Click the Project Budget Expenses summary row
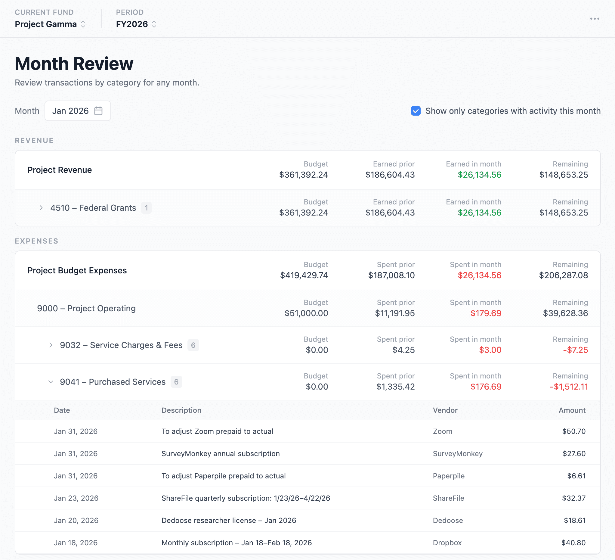The height and width of the screenshot is (560, 615). pyautogui.click(x=77, y=270)
